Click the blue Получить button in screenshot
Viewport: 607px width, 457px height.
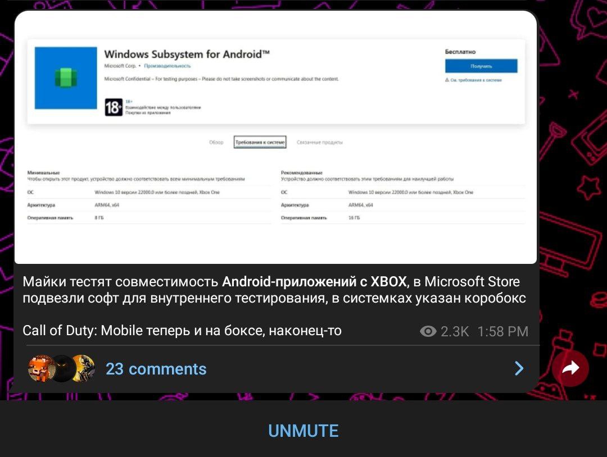pyautogui.click(x=481, y=66)
